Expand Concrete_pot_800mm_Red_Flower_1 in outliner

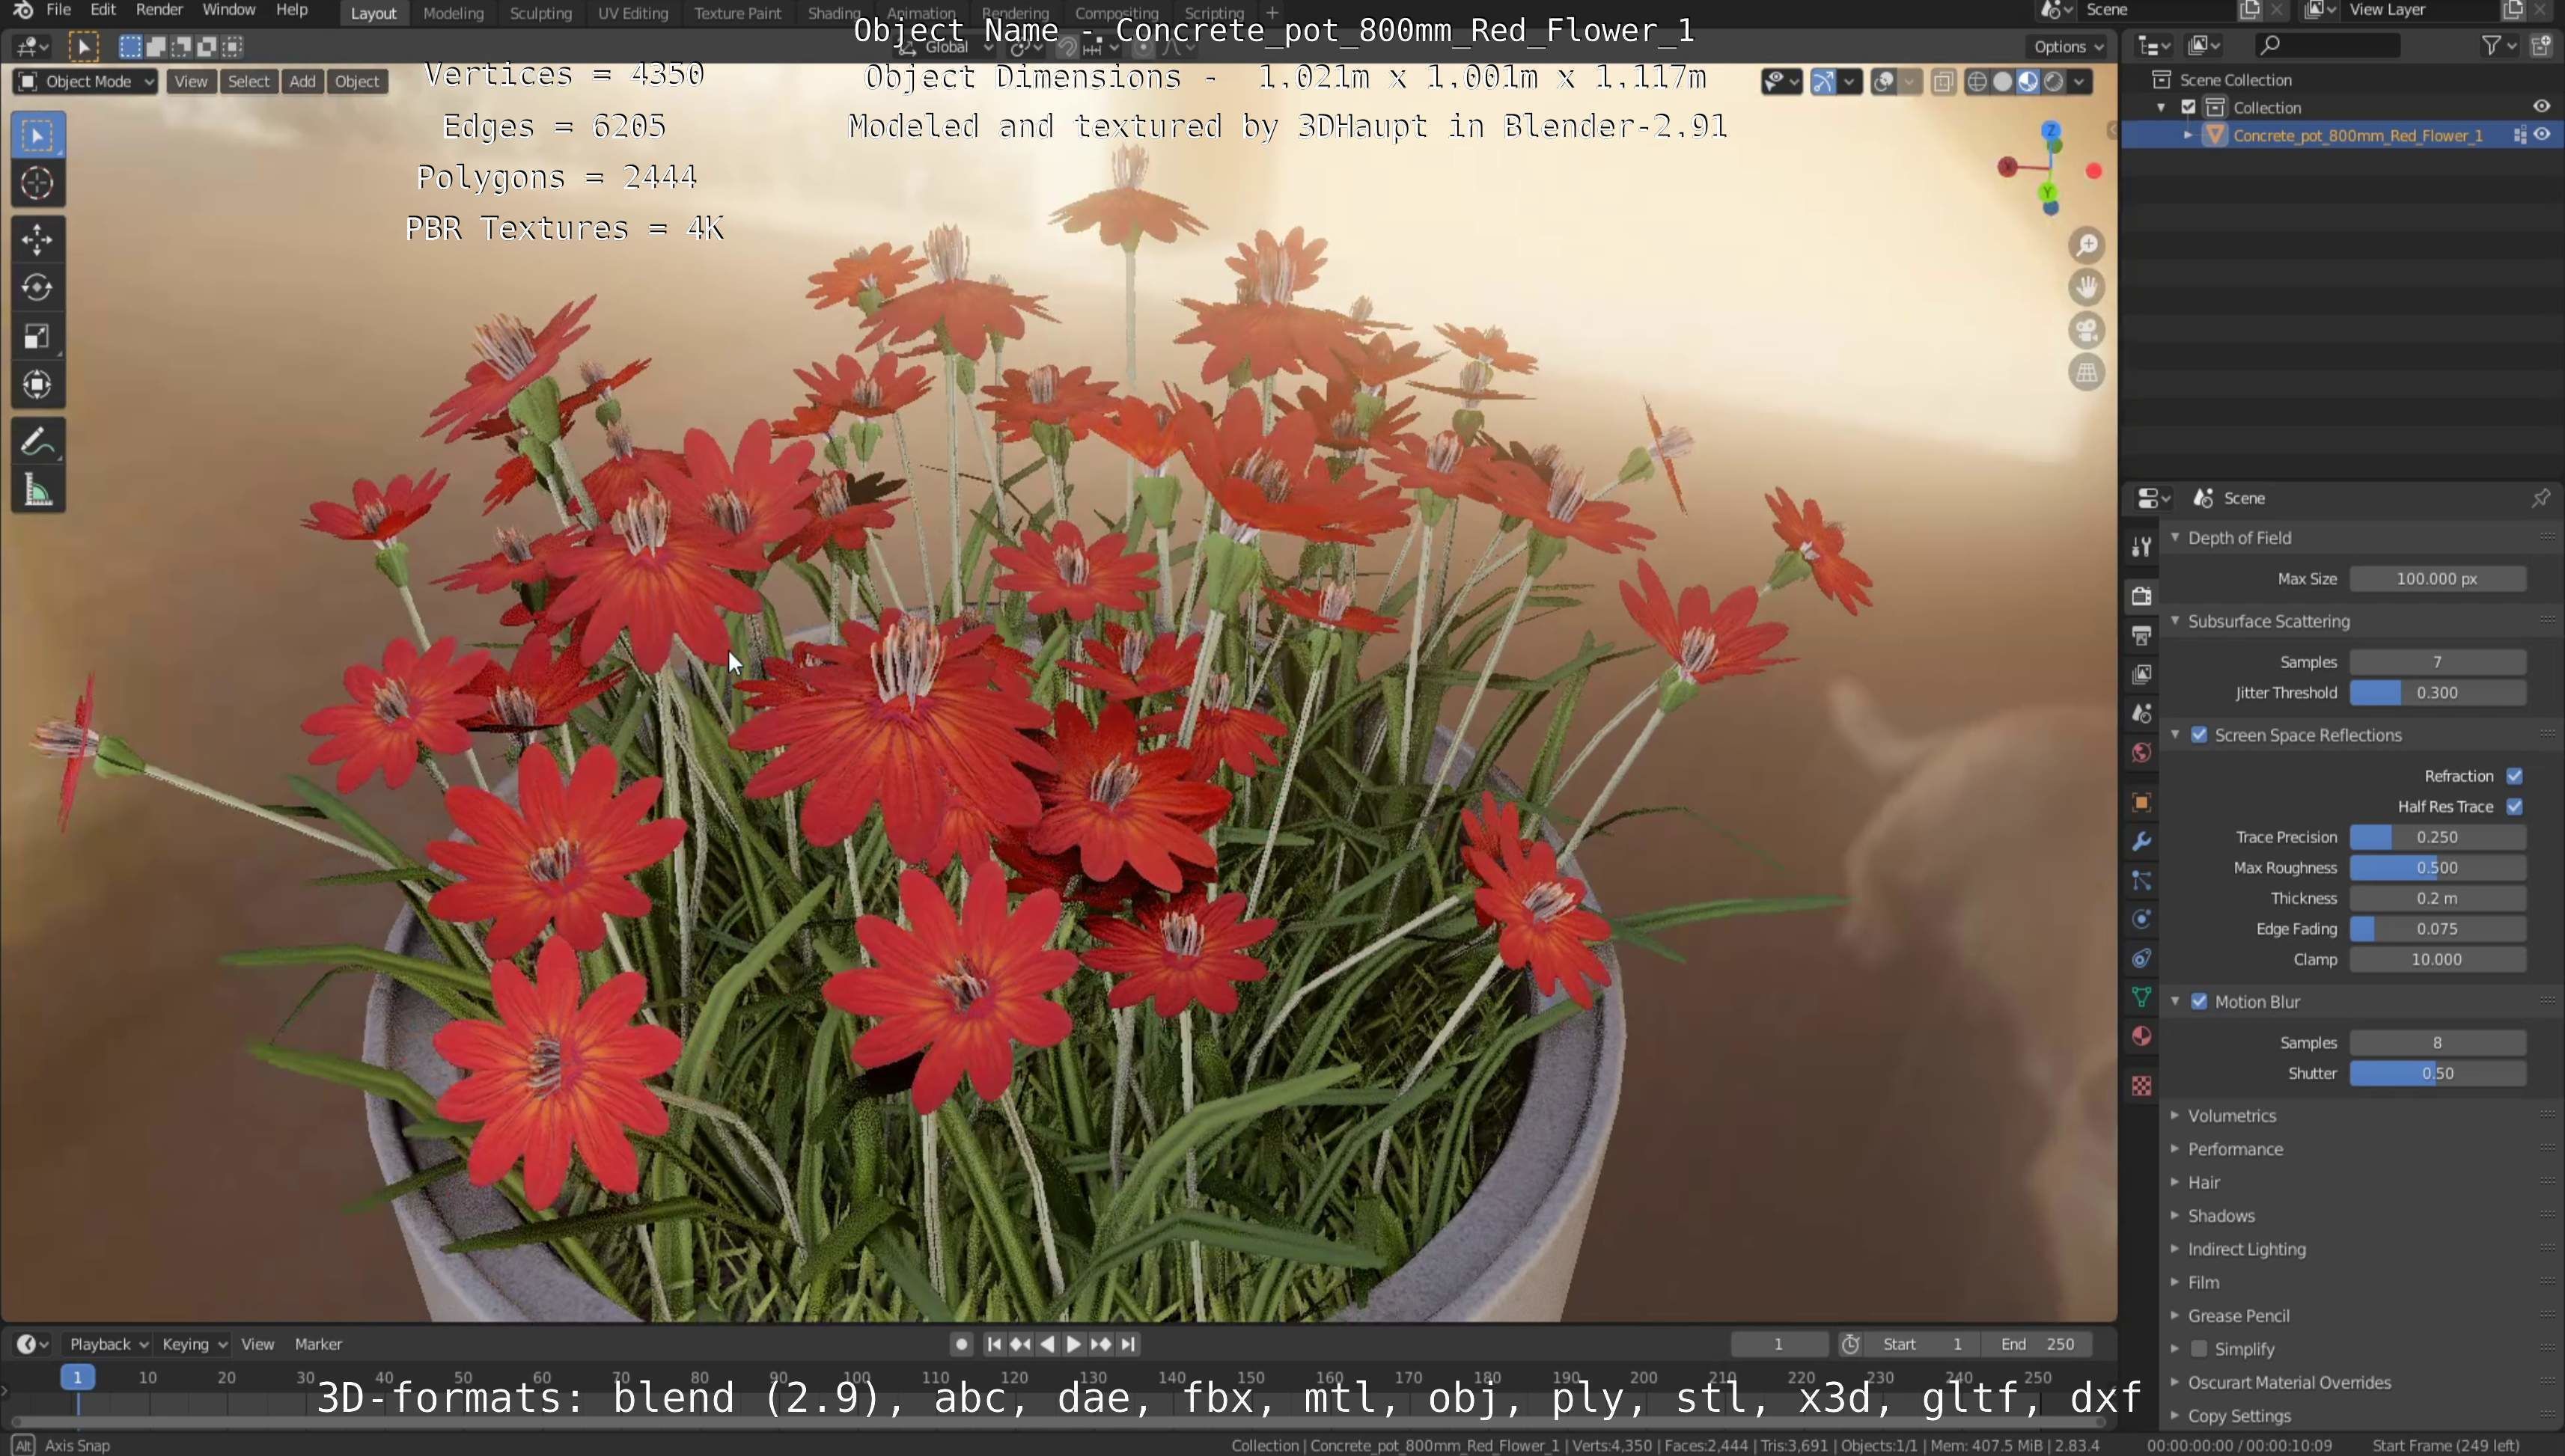coord(2188,135)
